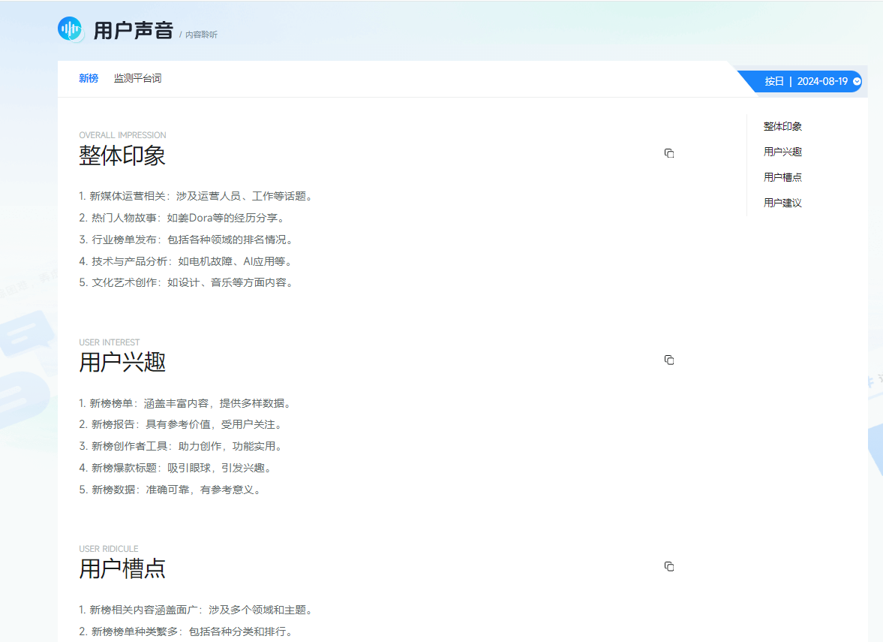
Task: Click the 用户槽点 section heading
Action: [122, 568]
